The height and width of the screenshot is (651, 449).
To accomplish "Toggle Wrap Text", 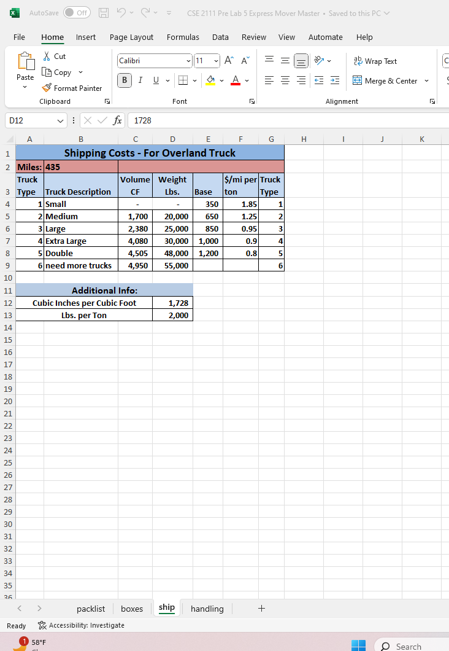I will click(375, 61).
